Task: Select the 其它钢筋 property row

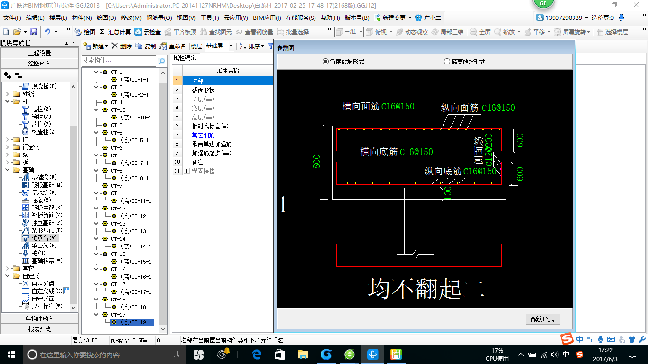Action: point(222,135)
